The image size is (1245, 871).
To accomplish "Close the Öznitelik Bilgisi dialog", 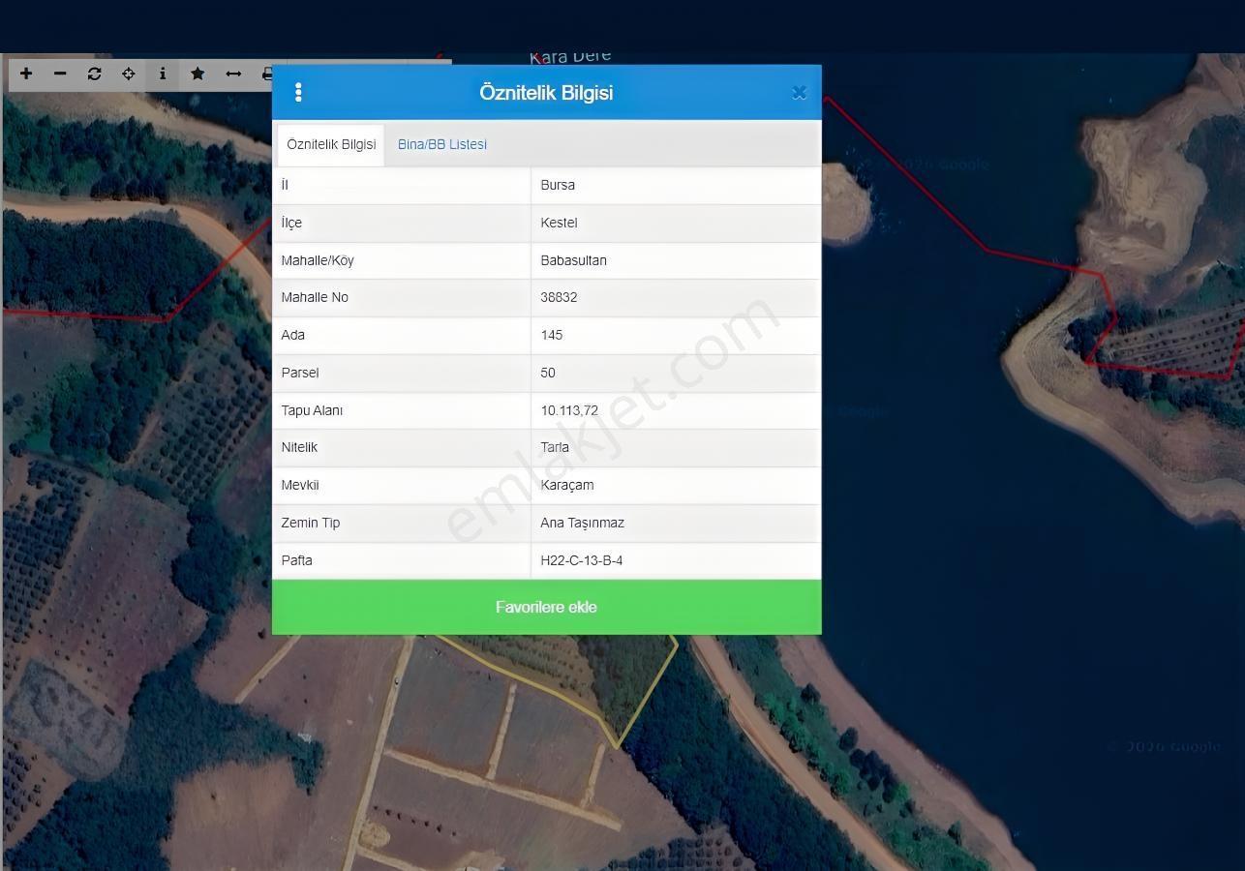I will pos(799,93).
